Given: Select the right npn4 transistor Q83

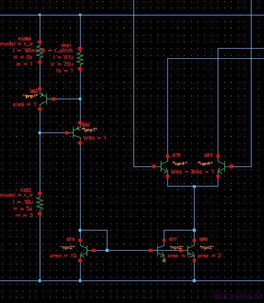Looking at the screenshot, I should click(x=224, y=166).
